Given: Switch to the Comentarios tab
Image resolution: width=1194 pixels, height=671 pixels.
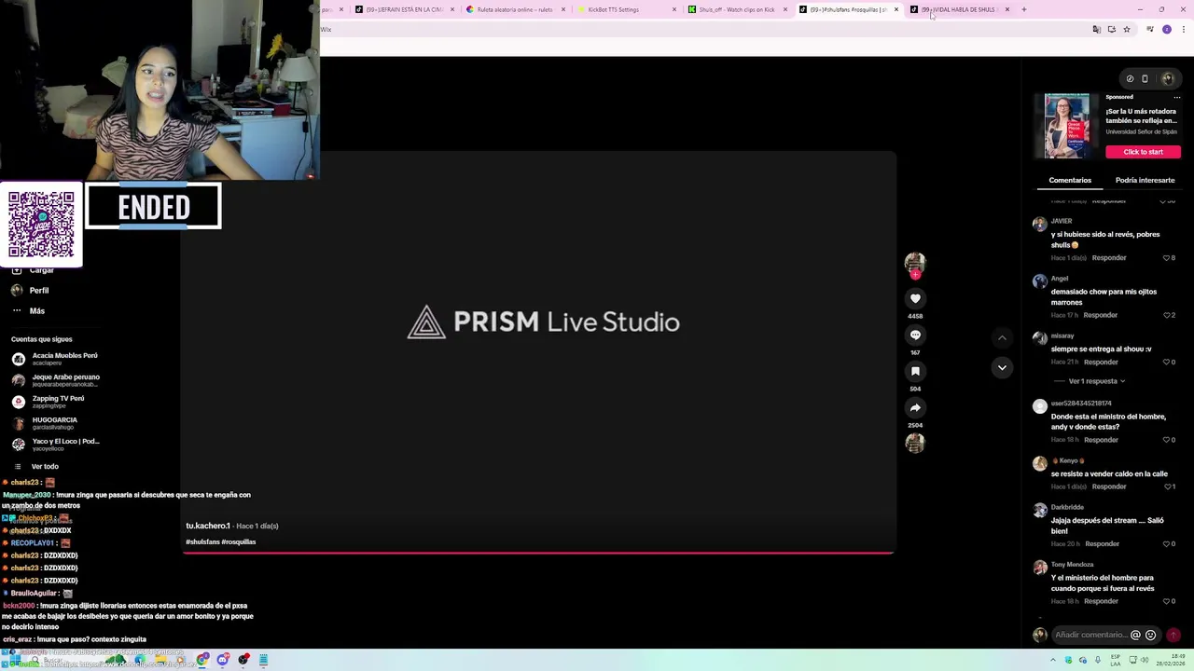Looking at the screenshot, I should coord(1070,180).
